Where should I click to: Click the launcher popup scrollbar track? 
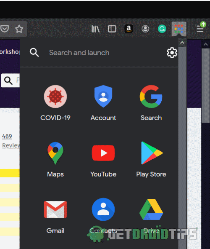pos(182,148)
